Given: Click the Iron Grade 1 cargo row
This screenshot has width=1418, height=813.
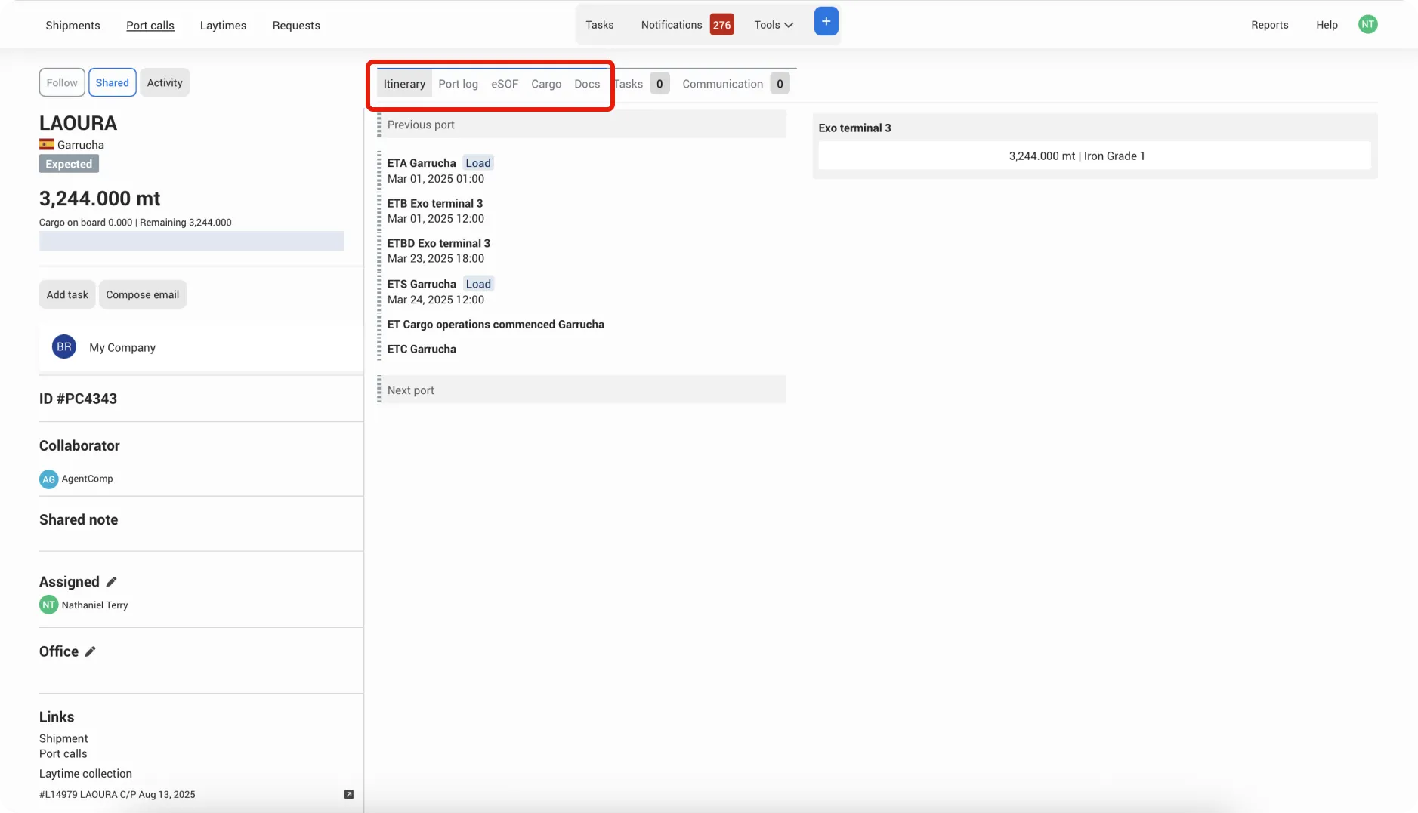Looking at the screenshot, I should click(1095, 156).
